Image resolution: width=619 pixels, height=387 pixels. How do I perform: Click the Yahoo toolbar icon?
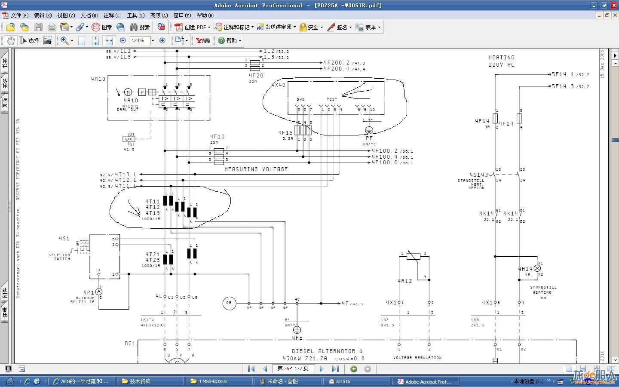(x=202, y=40)
